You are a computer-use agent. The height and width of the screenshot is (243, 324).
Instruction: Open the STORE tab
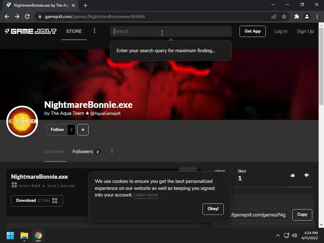[x=74, y=31]
